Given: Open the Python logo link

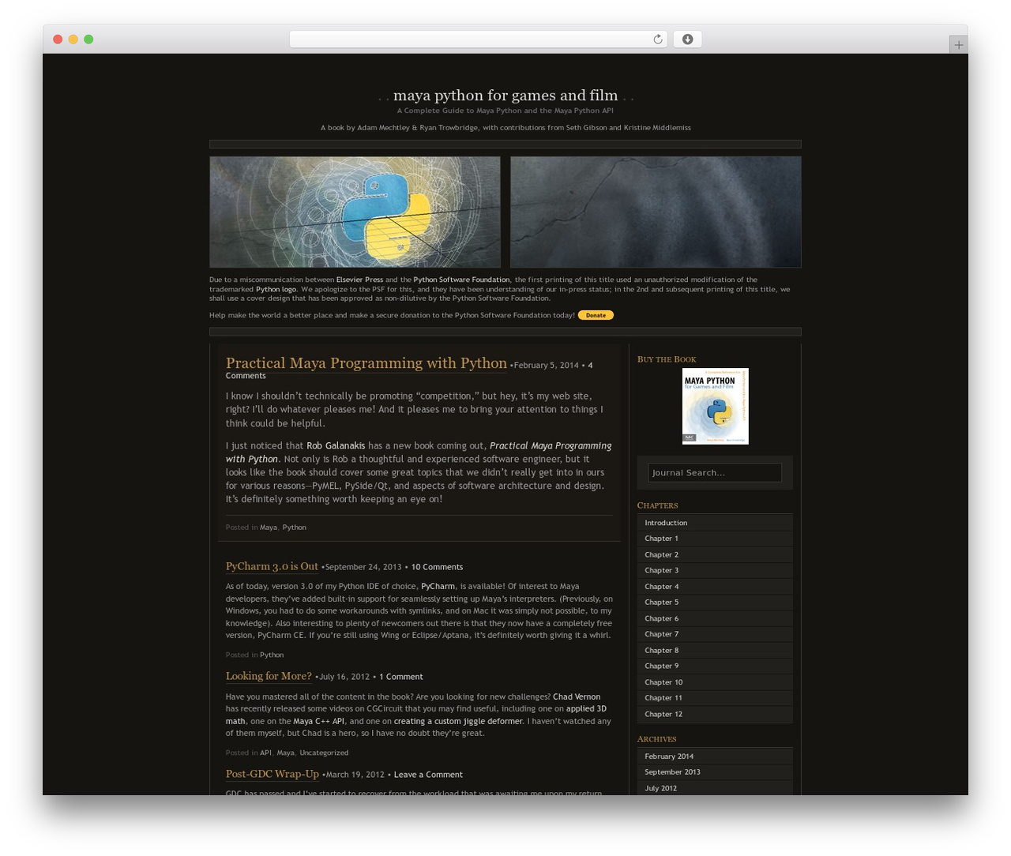Looking at the screenshot, I should [x=276, y=289].
